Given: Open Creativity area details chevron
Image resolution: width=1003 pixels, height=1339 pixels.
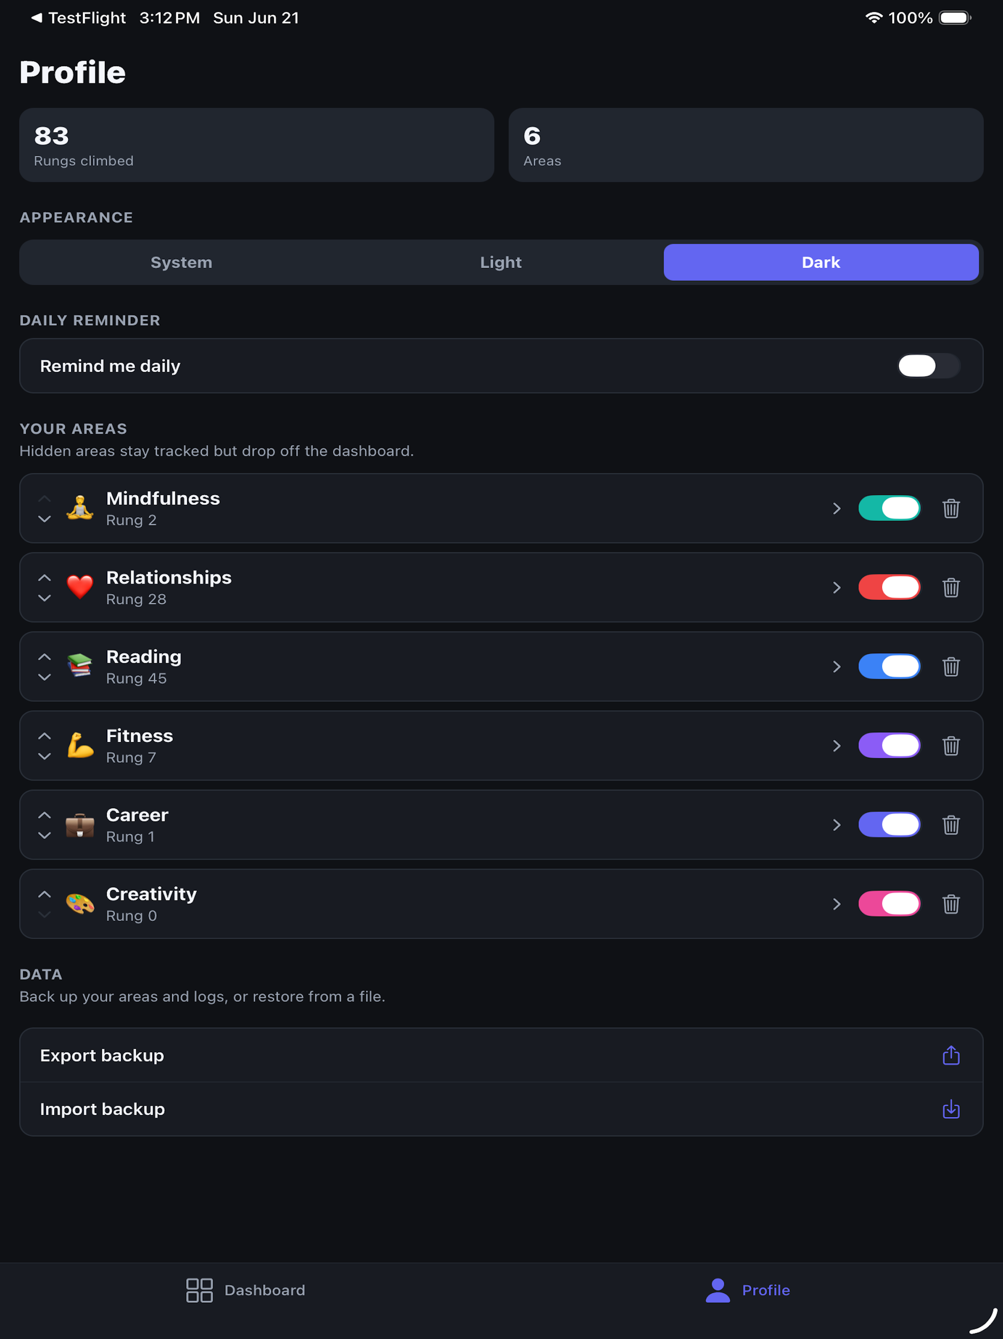Looking at the screenshot, I should 836,904.
